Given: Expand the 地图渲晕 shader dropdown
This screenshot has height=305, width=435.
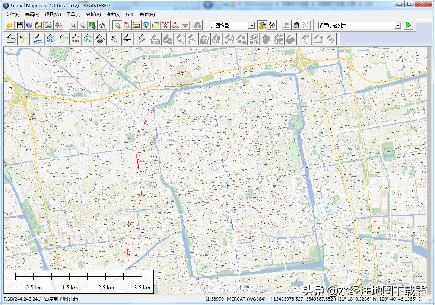Looking at the screenshot, I should coord(251,26).
